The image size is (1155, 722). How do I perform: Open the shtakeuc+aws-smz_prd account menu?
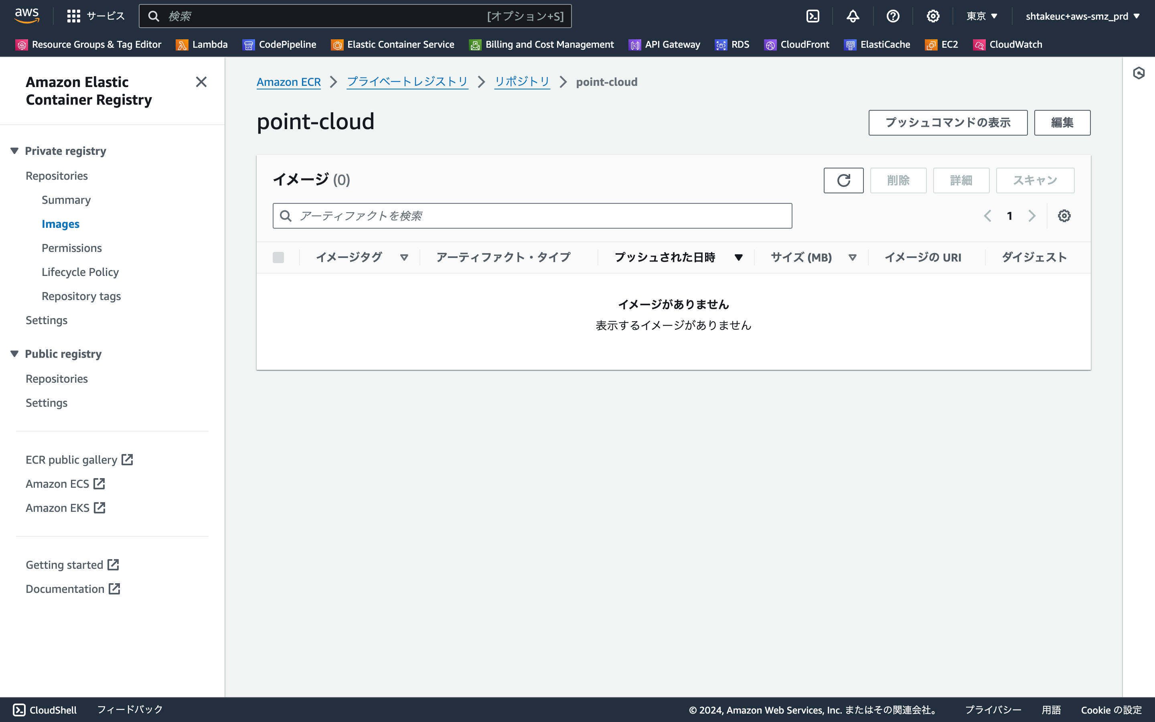(1082, 16)
